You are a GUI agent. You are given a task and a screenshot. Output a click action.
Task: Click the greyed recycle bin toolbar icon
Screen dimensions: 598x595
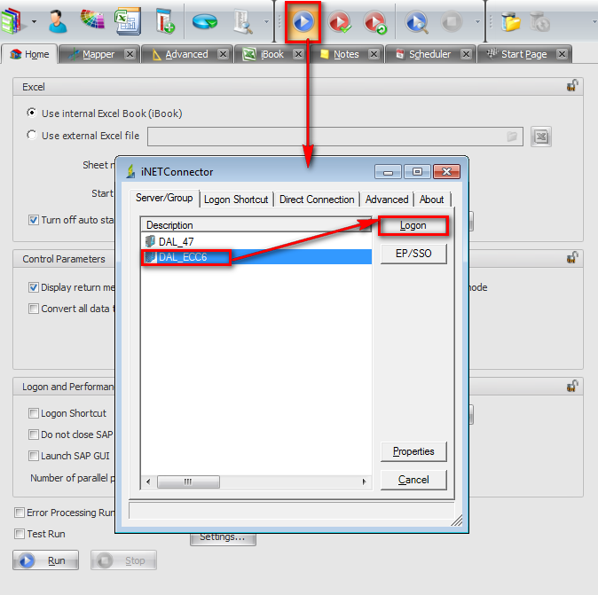pyautogui.click(x=539, y=22)
